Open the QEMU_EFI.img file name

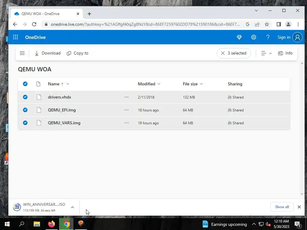coord(62,110)
